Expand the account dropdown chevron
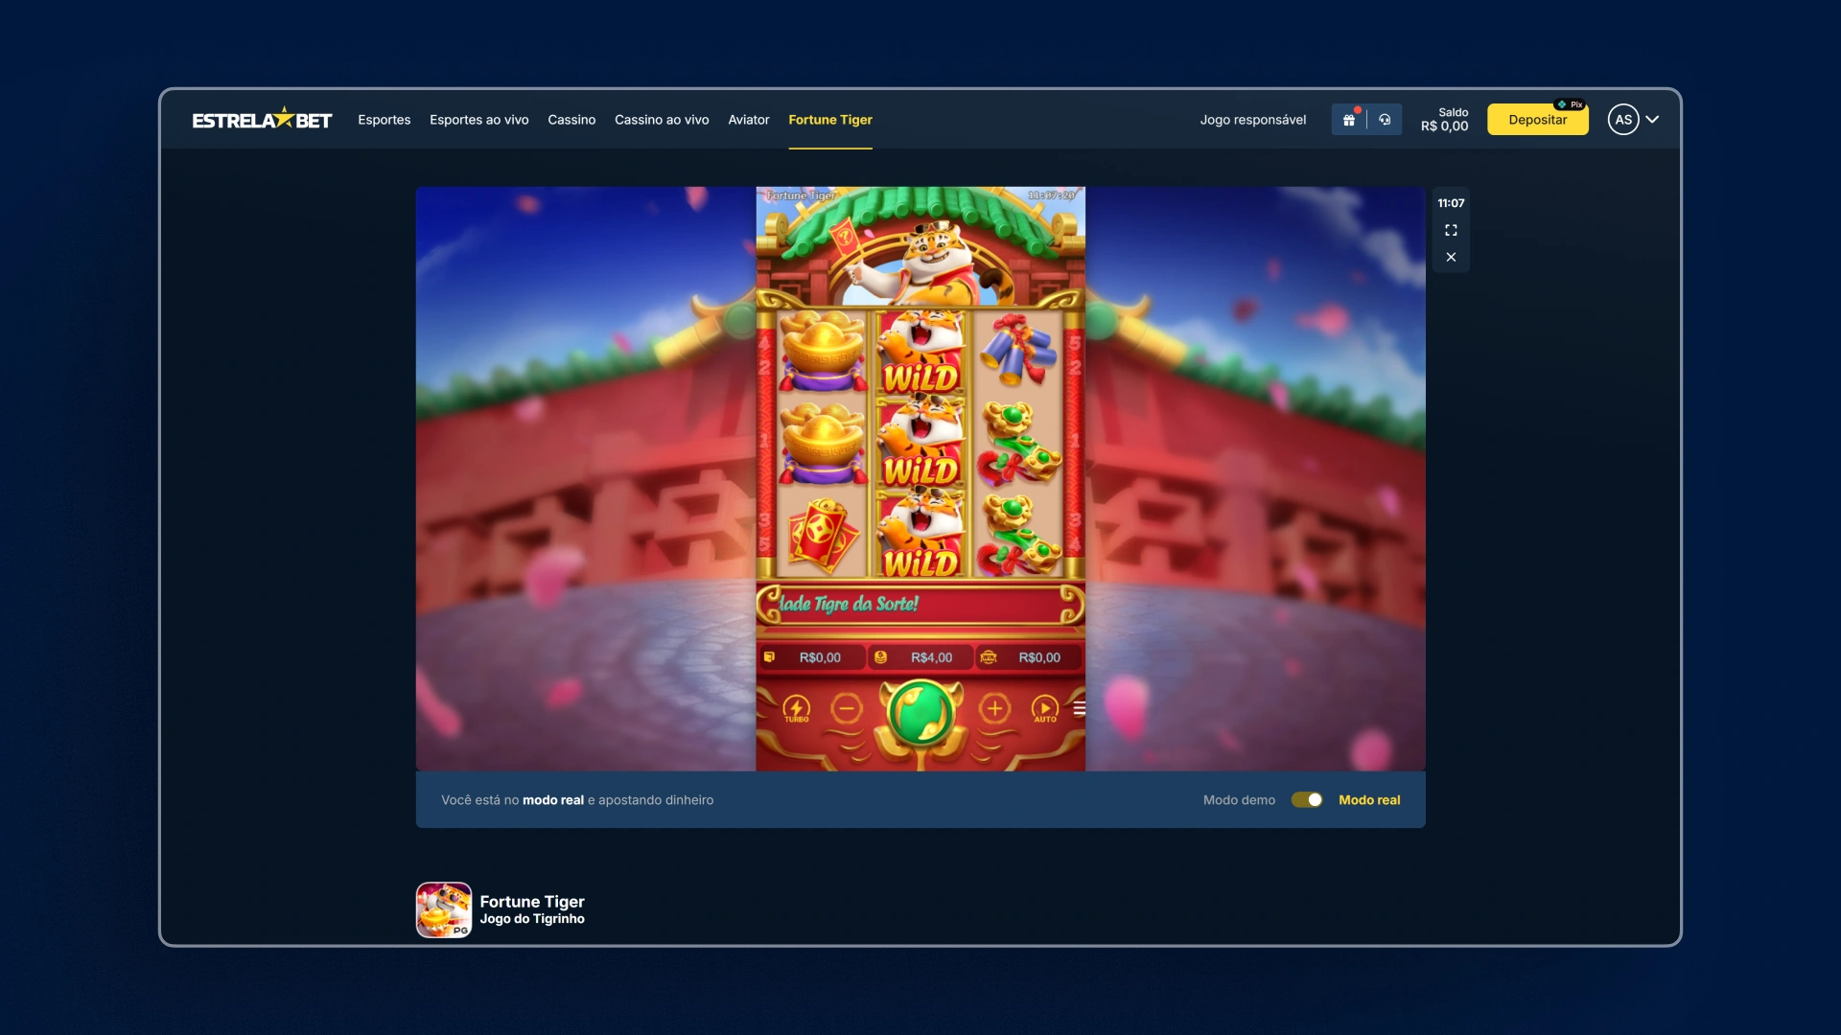 (1652, 120)
